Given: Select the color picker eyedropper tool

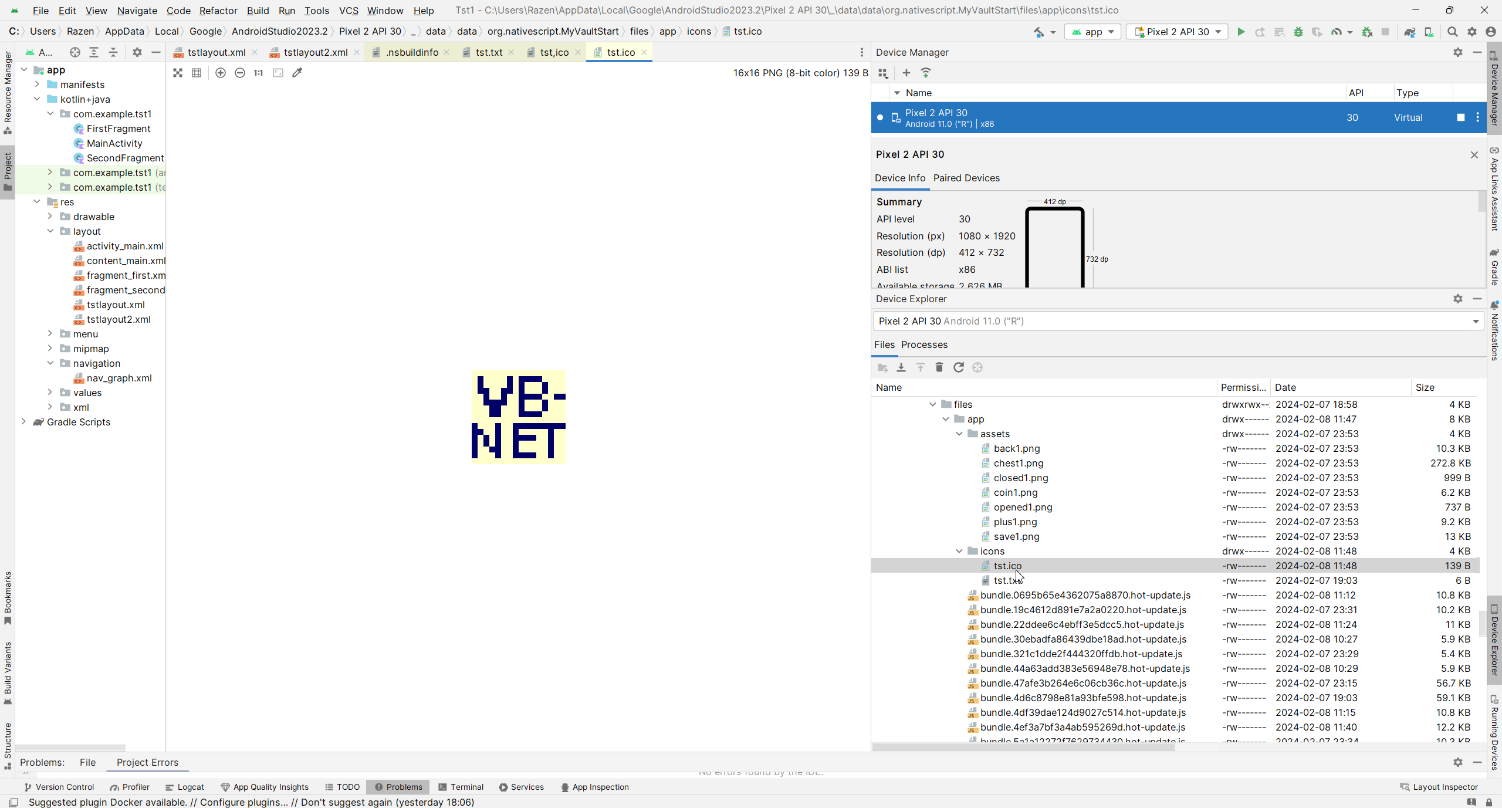Looking at the screenshot, I should (297, 73).
